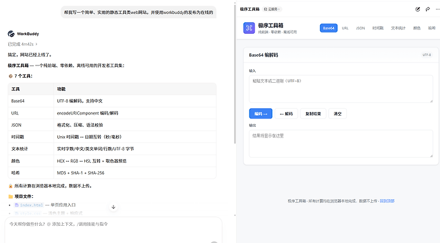This screenshot has width=440, height=243.
Task: Click the 工具 column header
Action: [x=31, y=89]
